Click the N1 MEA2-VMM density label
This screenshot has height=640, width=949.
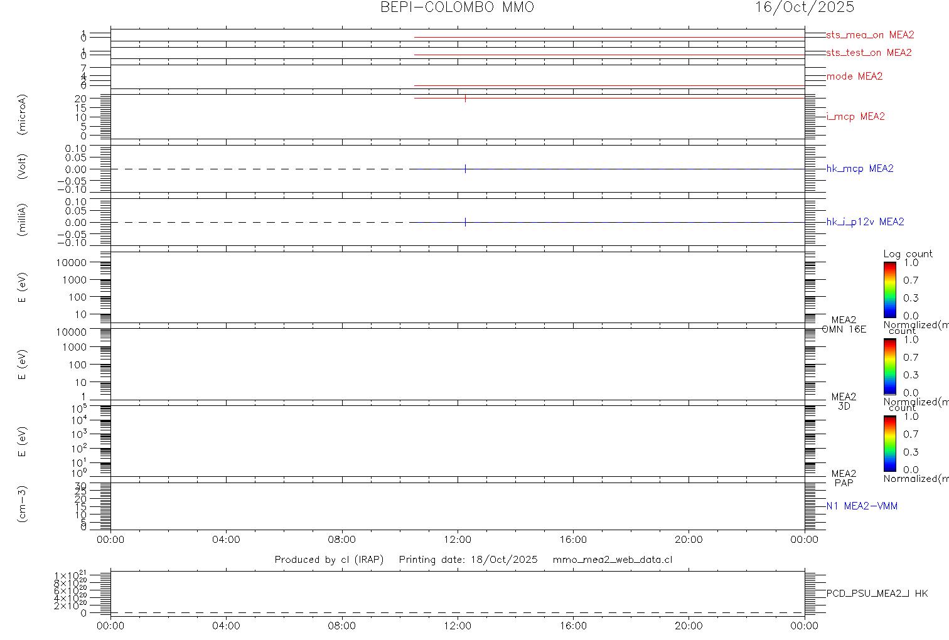tap(862, 506)
